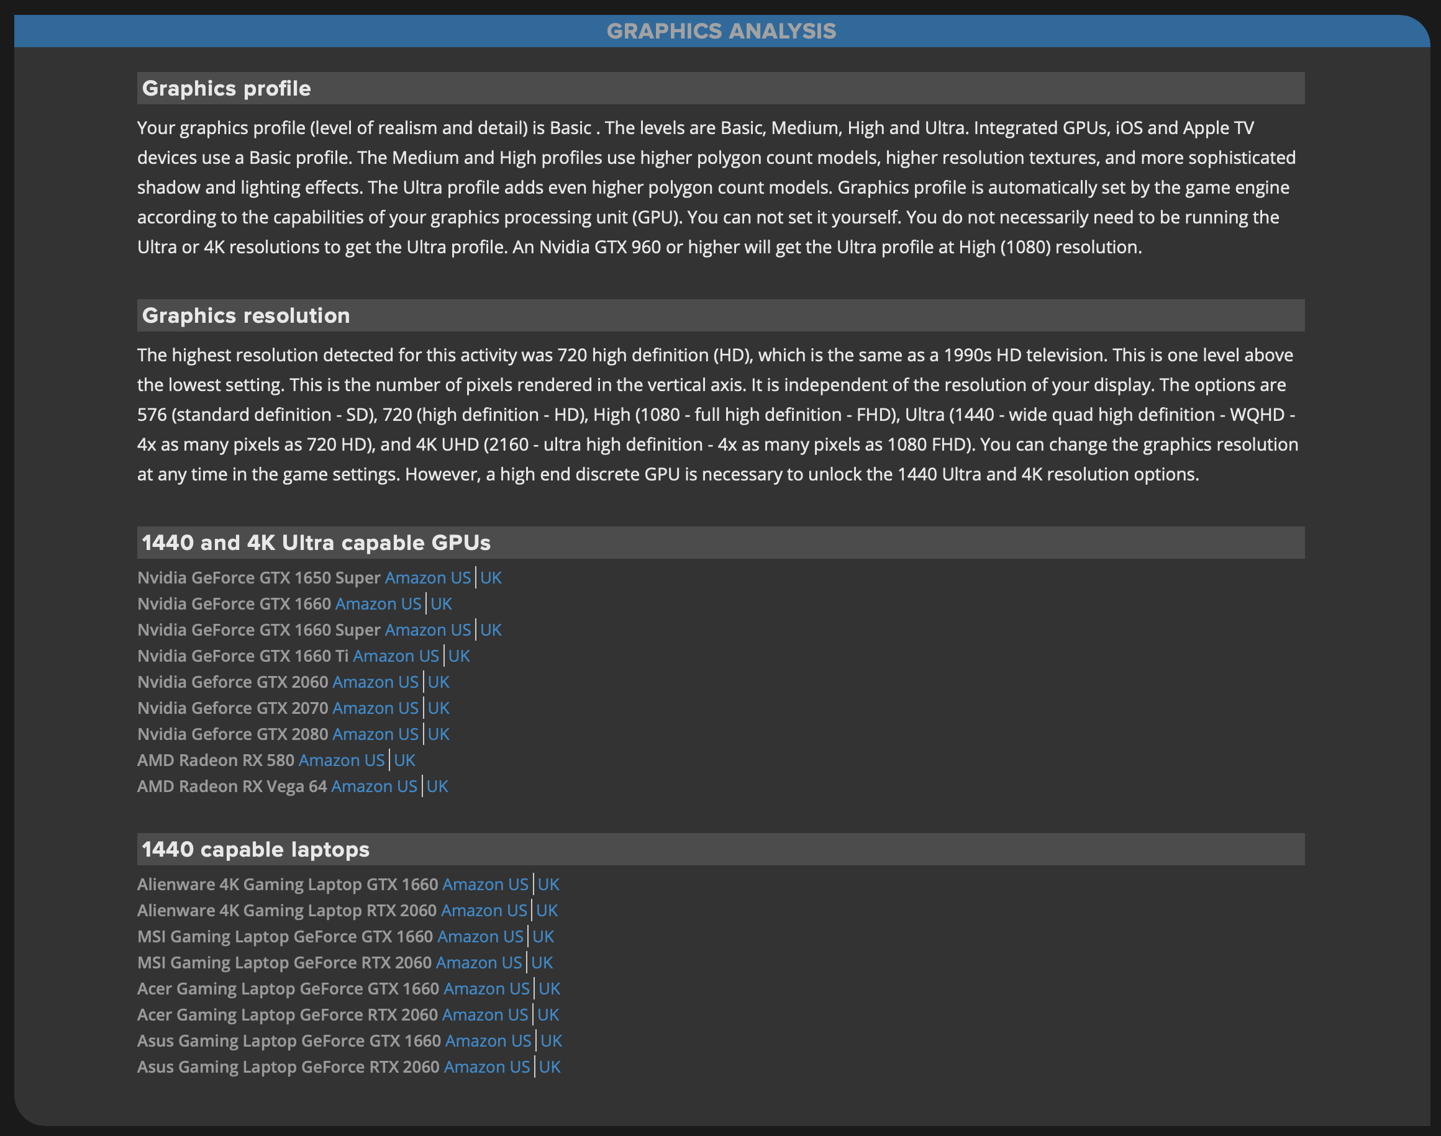Click UK link for Radeon RX Vega 64
This screenshot has width=1441, height=1136.
pyautogui.click(x=437, y=786)
